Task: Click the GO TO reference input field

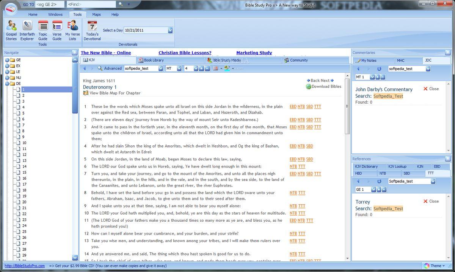Action: [49, 4]
